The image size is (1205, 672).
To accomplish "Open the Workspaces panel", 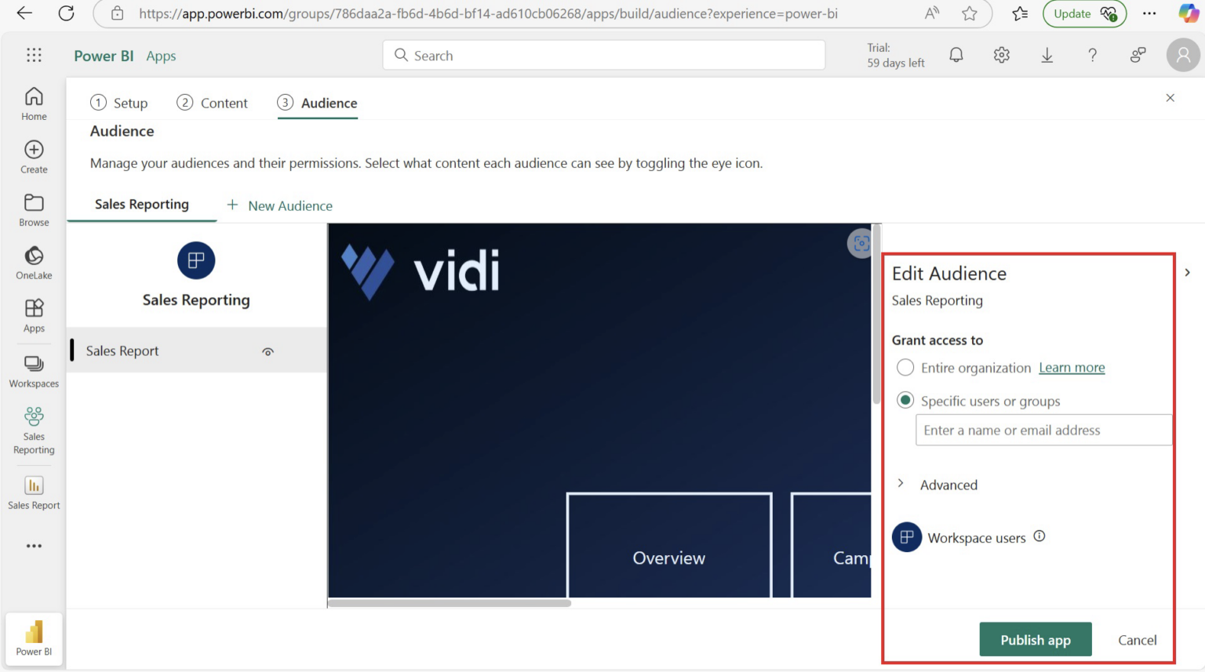I will [33, 370].
